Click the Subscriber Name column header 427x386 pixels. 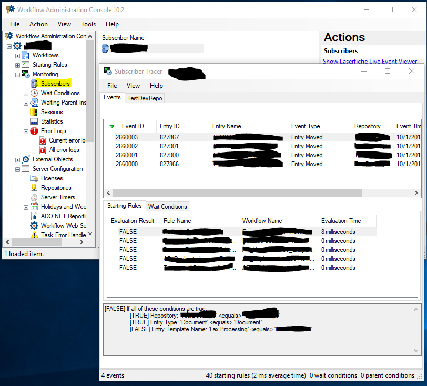(x=152, y=38)
